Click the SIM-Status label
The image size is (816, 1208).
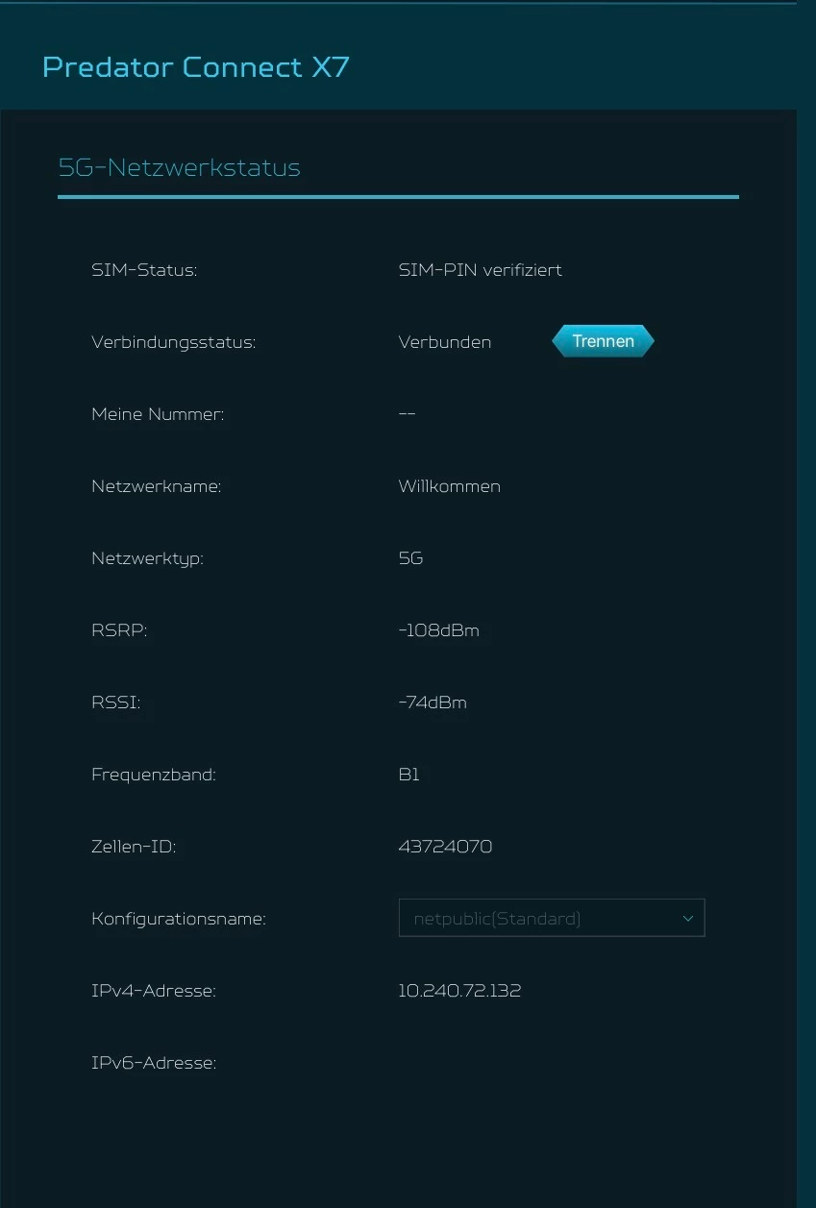click(144, 270)
